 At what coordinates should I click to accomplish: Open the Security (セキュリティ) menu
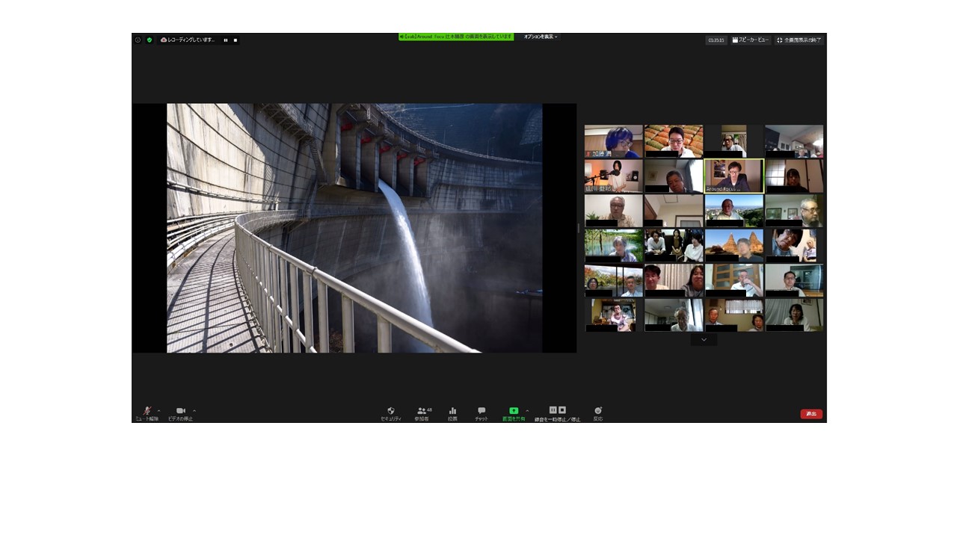(x=390, y=414)
